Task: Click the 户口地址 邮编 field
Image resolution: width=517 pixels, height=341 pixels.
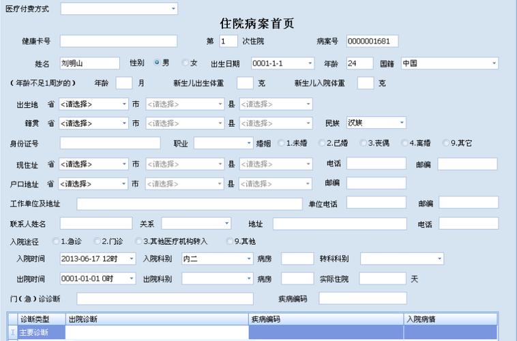Action: click(376, 183)
